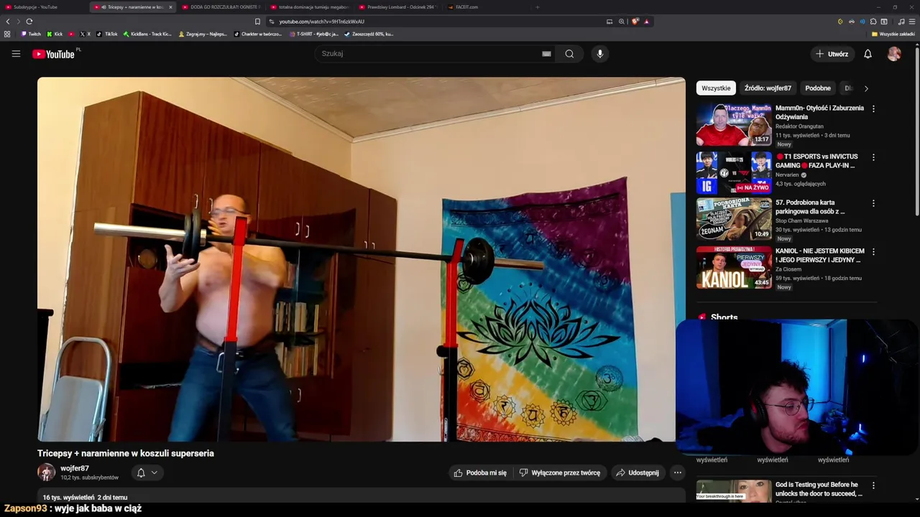Screen dimensions: 920x517
Task: Open the Nervarien channel link
Action: [787, 174]
